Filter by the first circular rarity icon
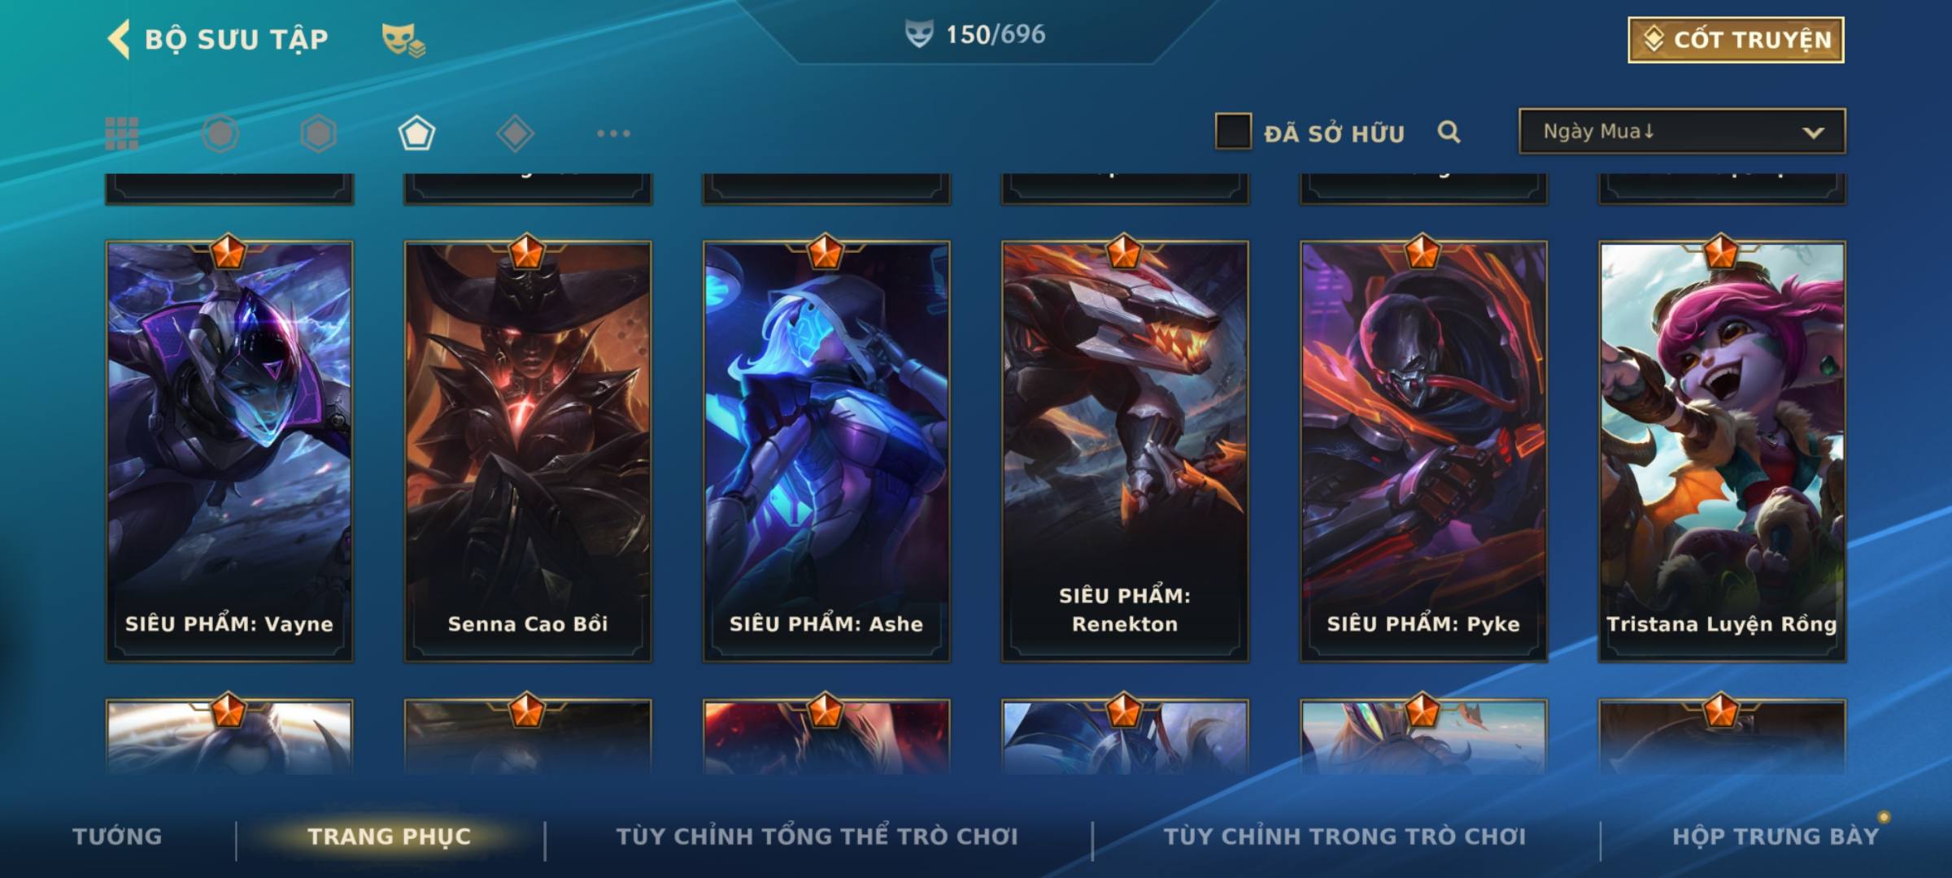The image size is (1952, 878). pos(220,133)
